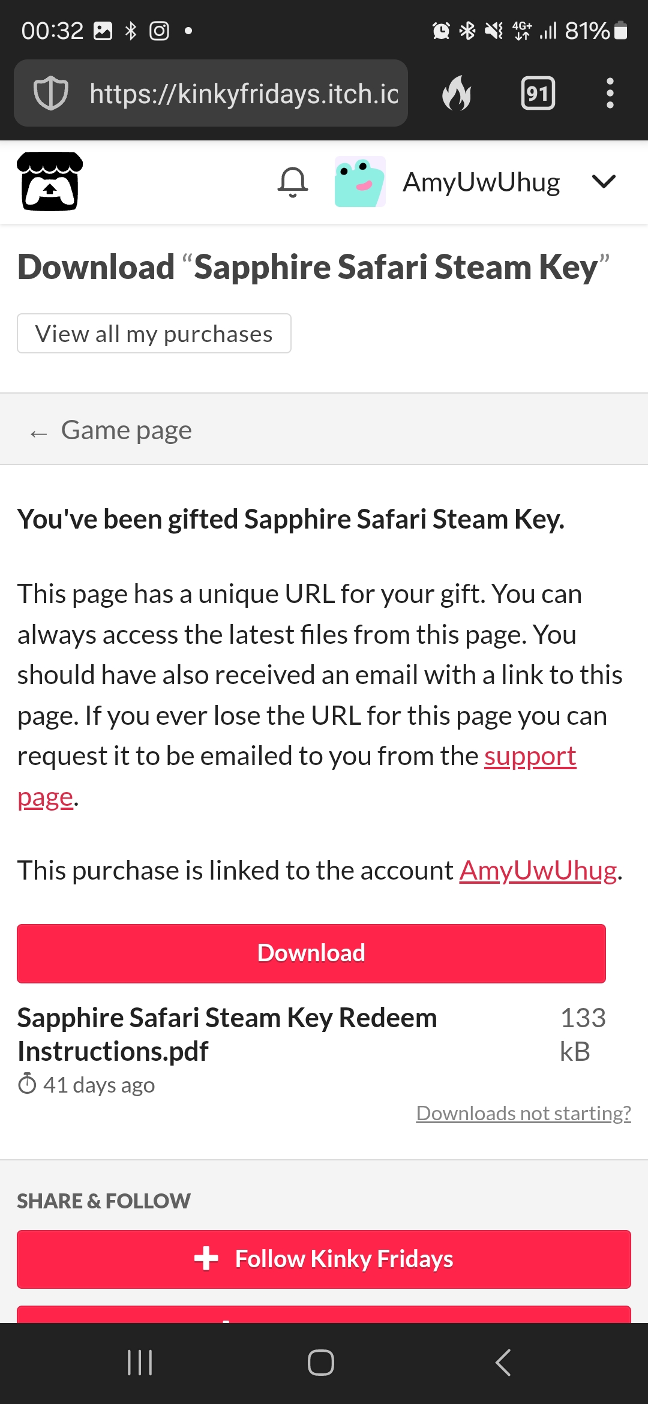Tap the Android home button
Viewport: 648px width, 1404px height.
(x=321, y=1363)
